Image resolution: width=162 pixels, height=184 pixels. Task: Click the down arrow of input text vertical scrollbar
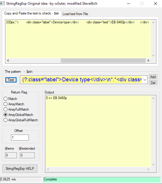tap(153, 55)
